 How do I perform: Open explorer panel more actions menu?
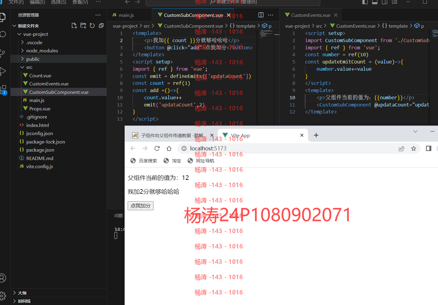point(98,15)
